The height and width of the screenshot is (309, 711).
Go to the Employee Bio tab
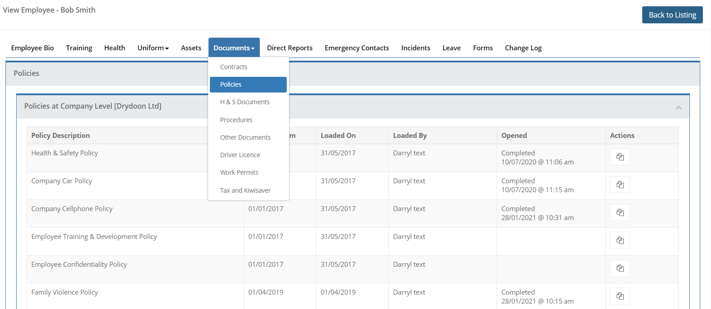point(32,48)
